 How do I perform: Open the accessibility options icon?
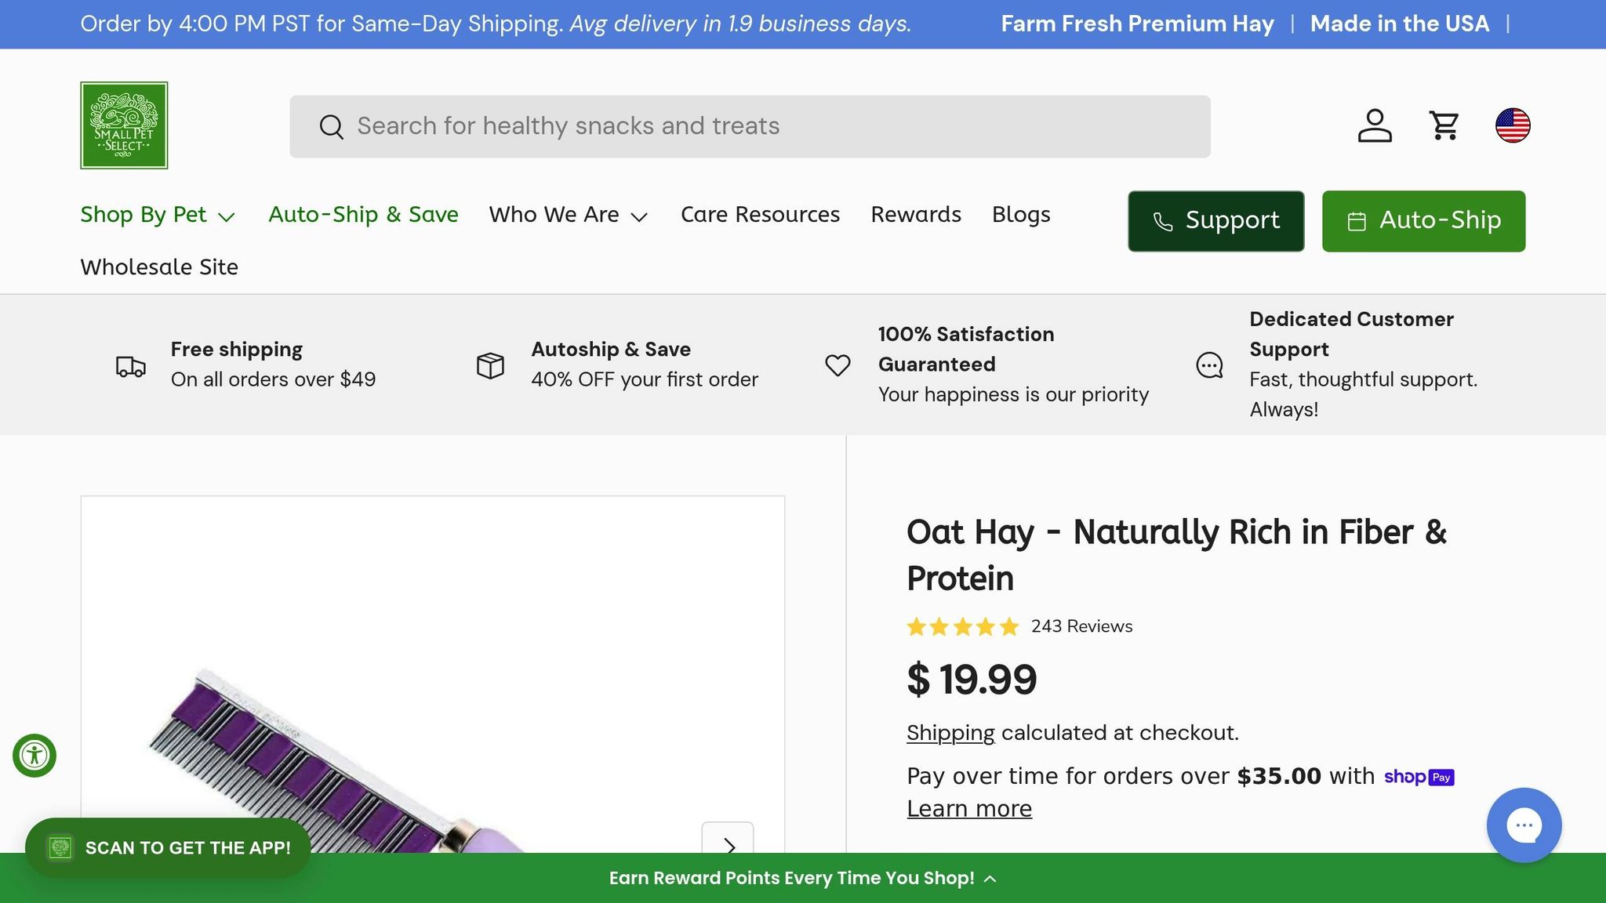(35, 756)
